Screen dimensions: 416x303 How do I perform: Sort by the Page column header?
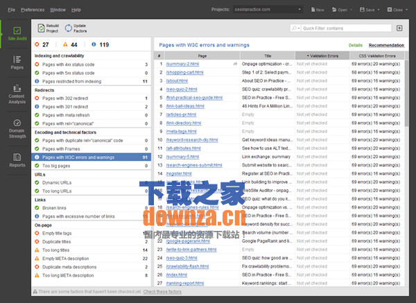pyautogui.click(x=202, y=55)
